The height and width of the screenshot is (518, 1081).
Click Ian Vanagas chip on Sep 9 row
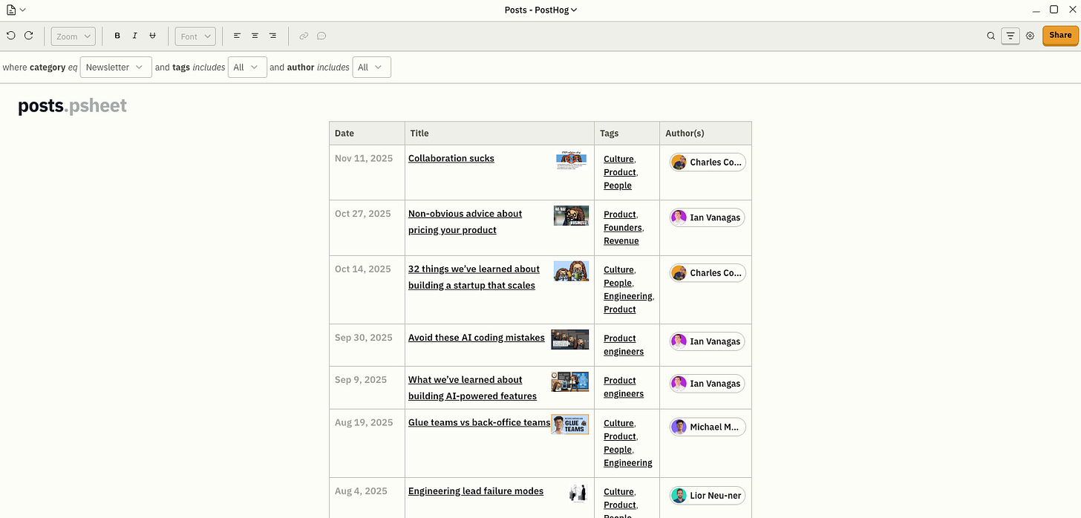pyautogui.click(x=707, y=384)
